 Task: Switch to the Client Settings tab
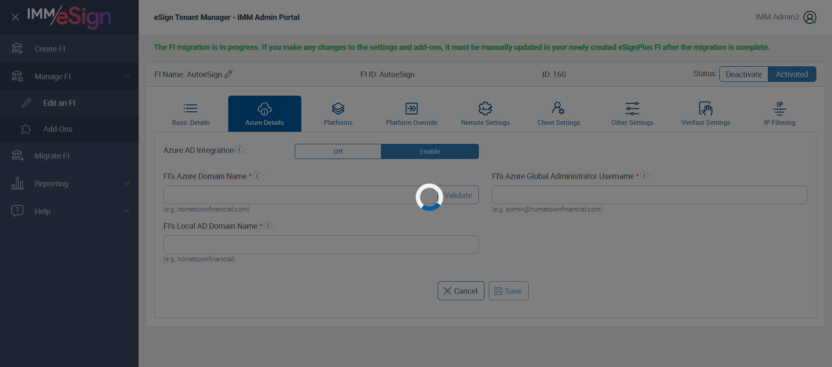click(559, 114)
